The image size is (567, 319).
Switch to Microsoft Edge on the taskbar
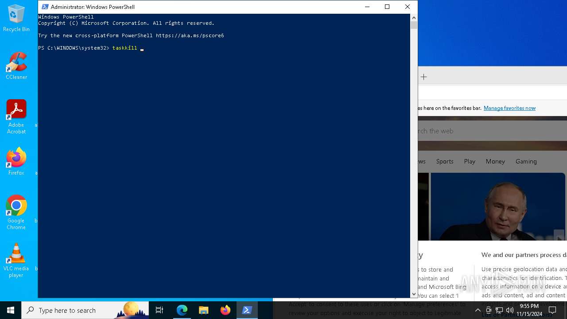click(182, 310)
